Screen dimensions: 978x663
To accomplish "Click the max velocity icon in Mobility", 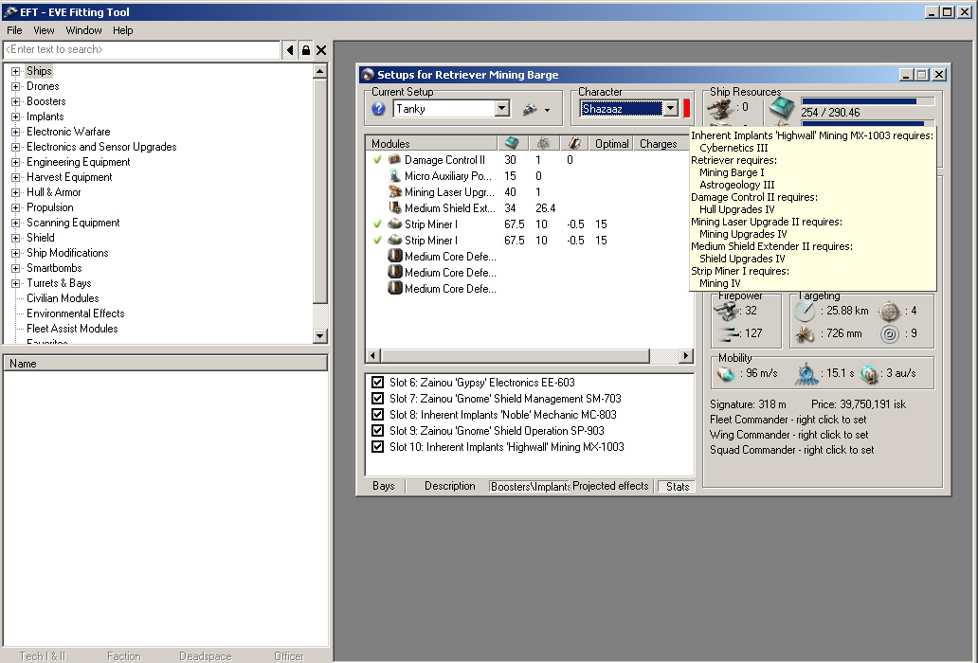I will [725, 373].
